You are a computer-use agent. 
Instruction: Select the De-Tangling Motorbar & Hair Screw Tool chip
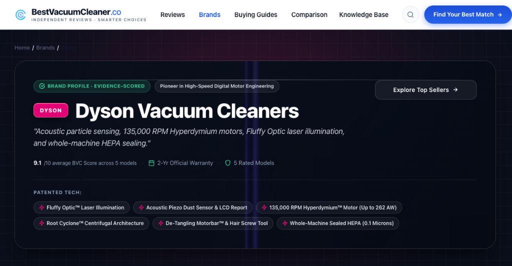coord(213,223)
